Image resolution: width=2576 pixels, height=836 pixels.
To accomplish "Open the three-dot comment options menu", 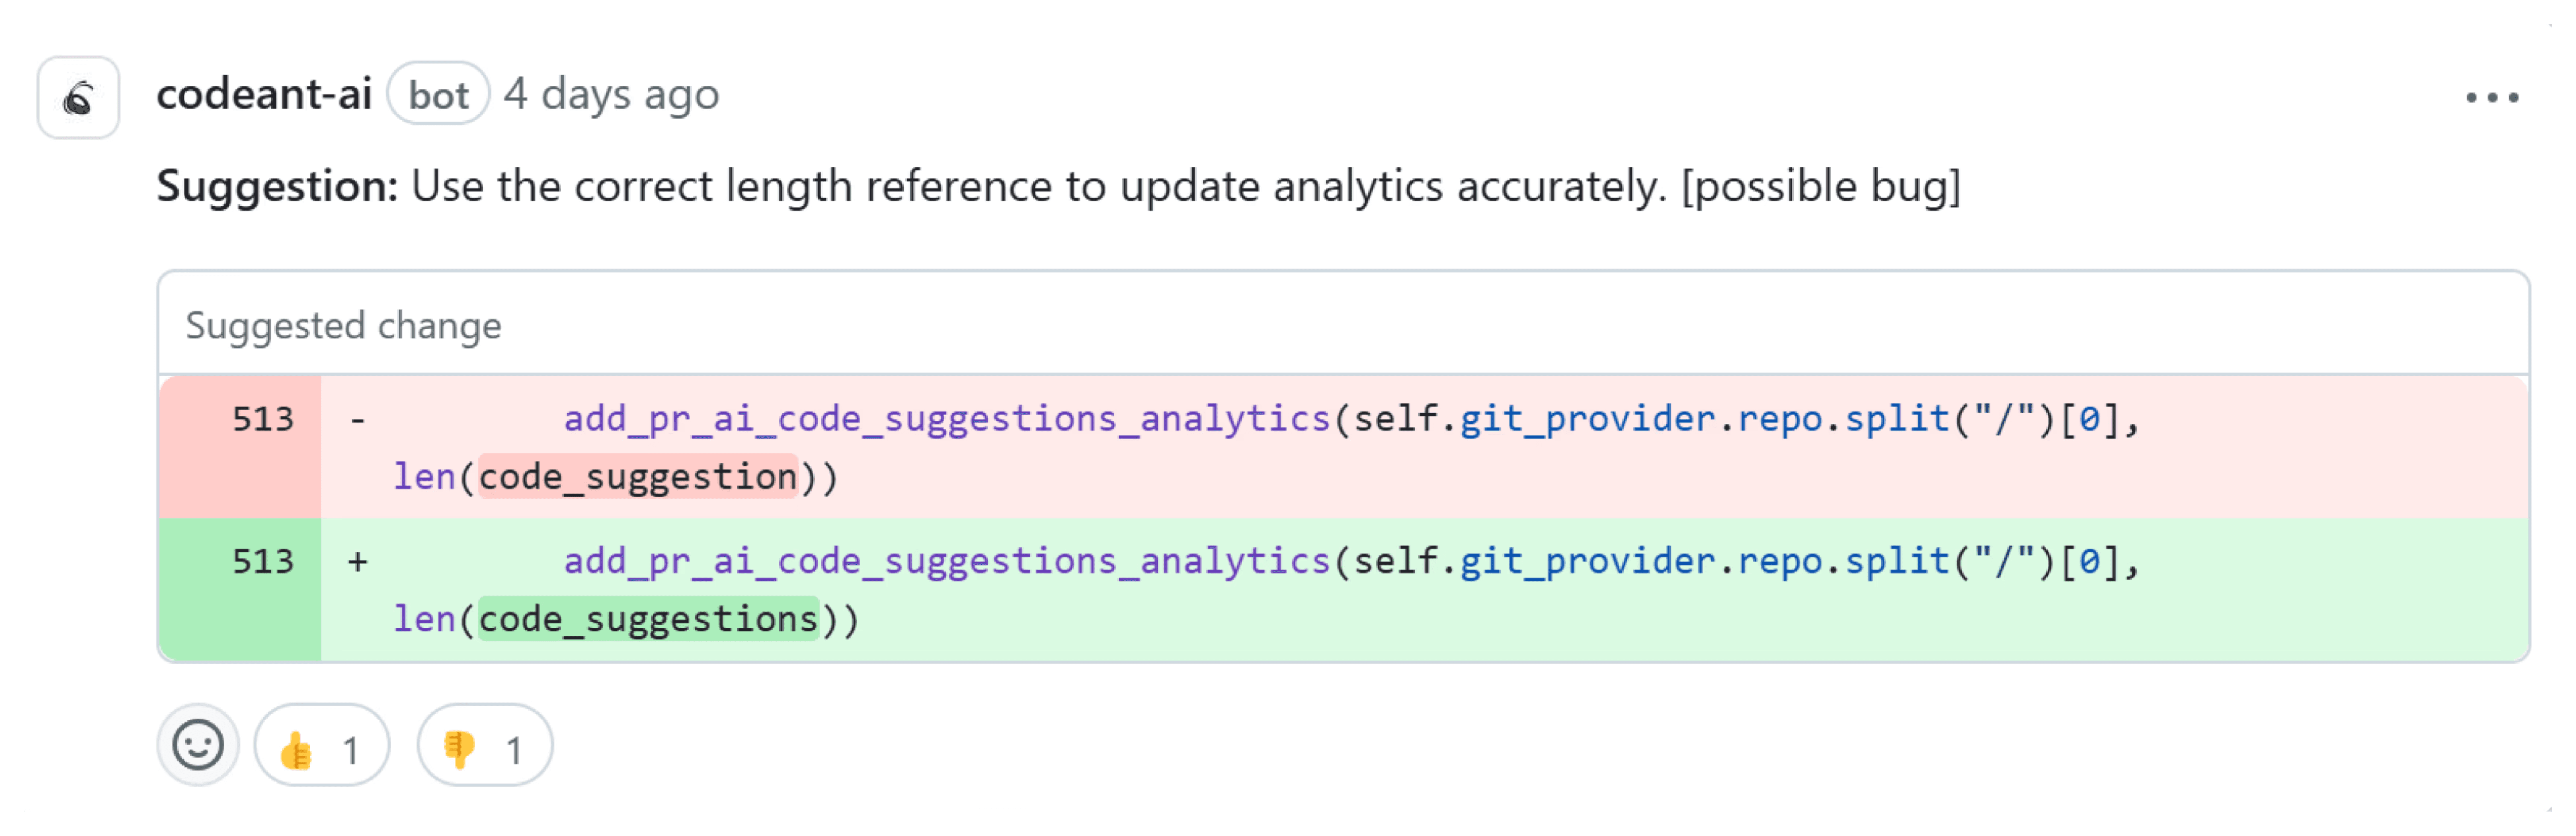I will (2491, 97).
